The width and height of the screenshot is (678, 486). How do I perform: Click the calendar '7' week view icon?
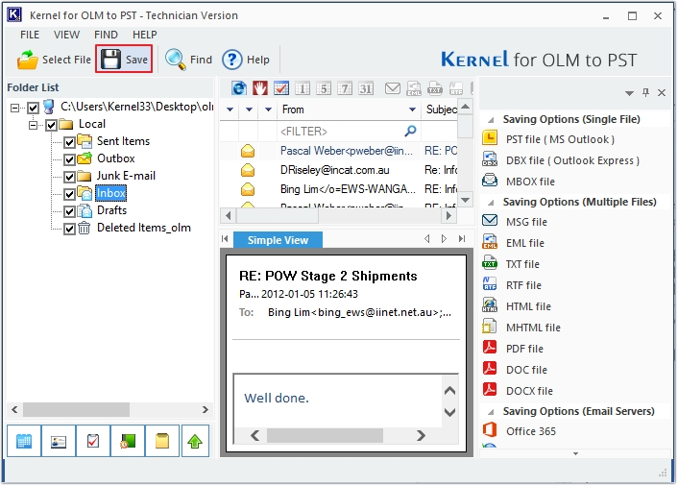pos(345,88)
